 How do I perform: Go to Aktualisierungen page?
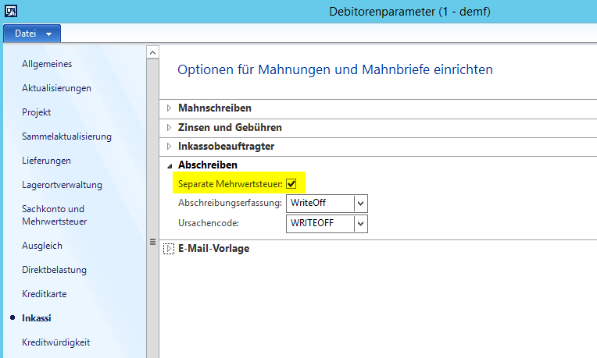[x=56, y=88]
